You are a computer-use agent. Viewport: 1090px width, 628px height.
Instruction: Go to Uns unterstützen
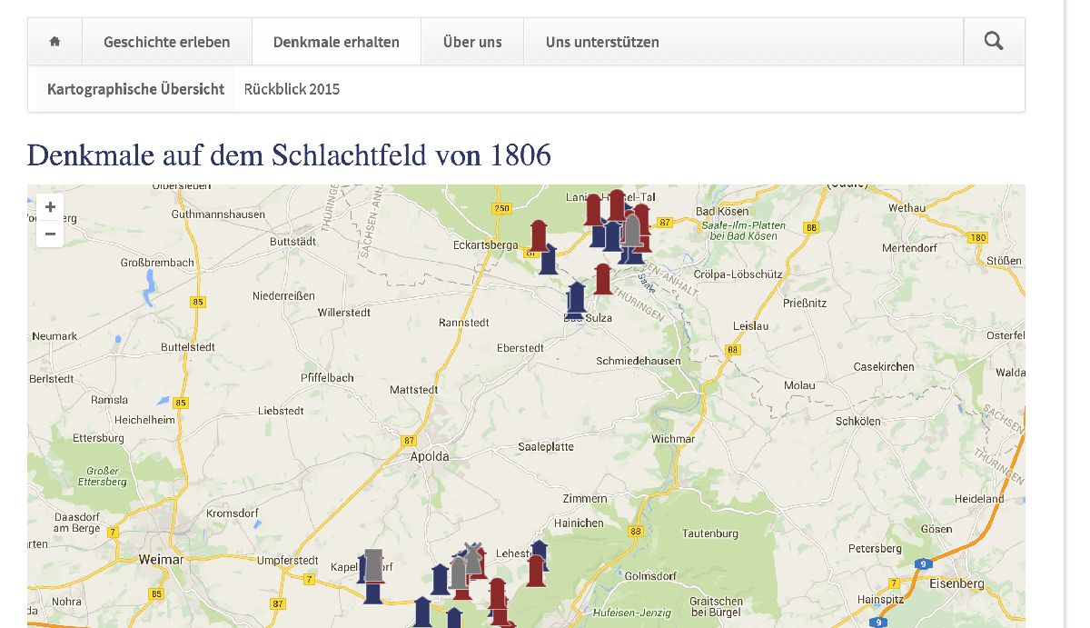tap(602, 42)
